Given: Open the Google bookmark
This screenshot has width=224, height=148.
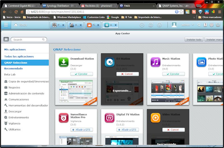Looking at the screenshot, I should point(113,17).
